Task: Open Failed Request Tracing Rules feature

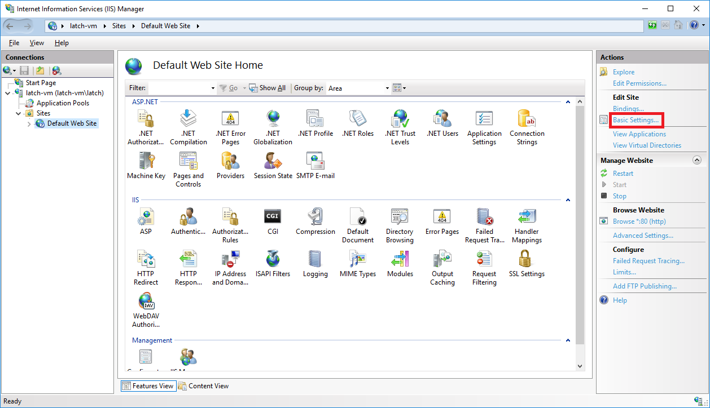Action: click(484, 225)
